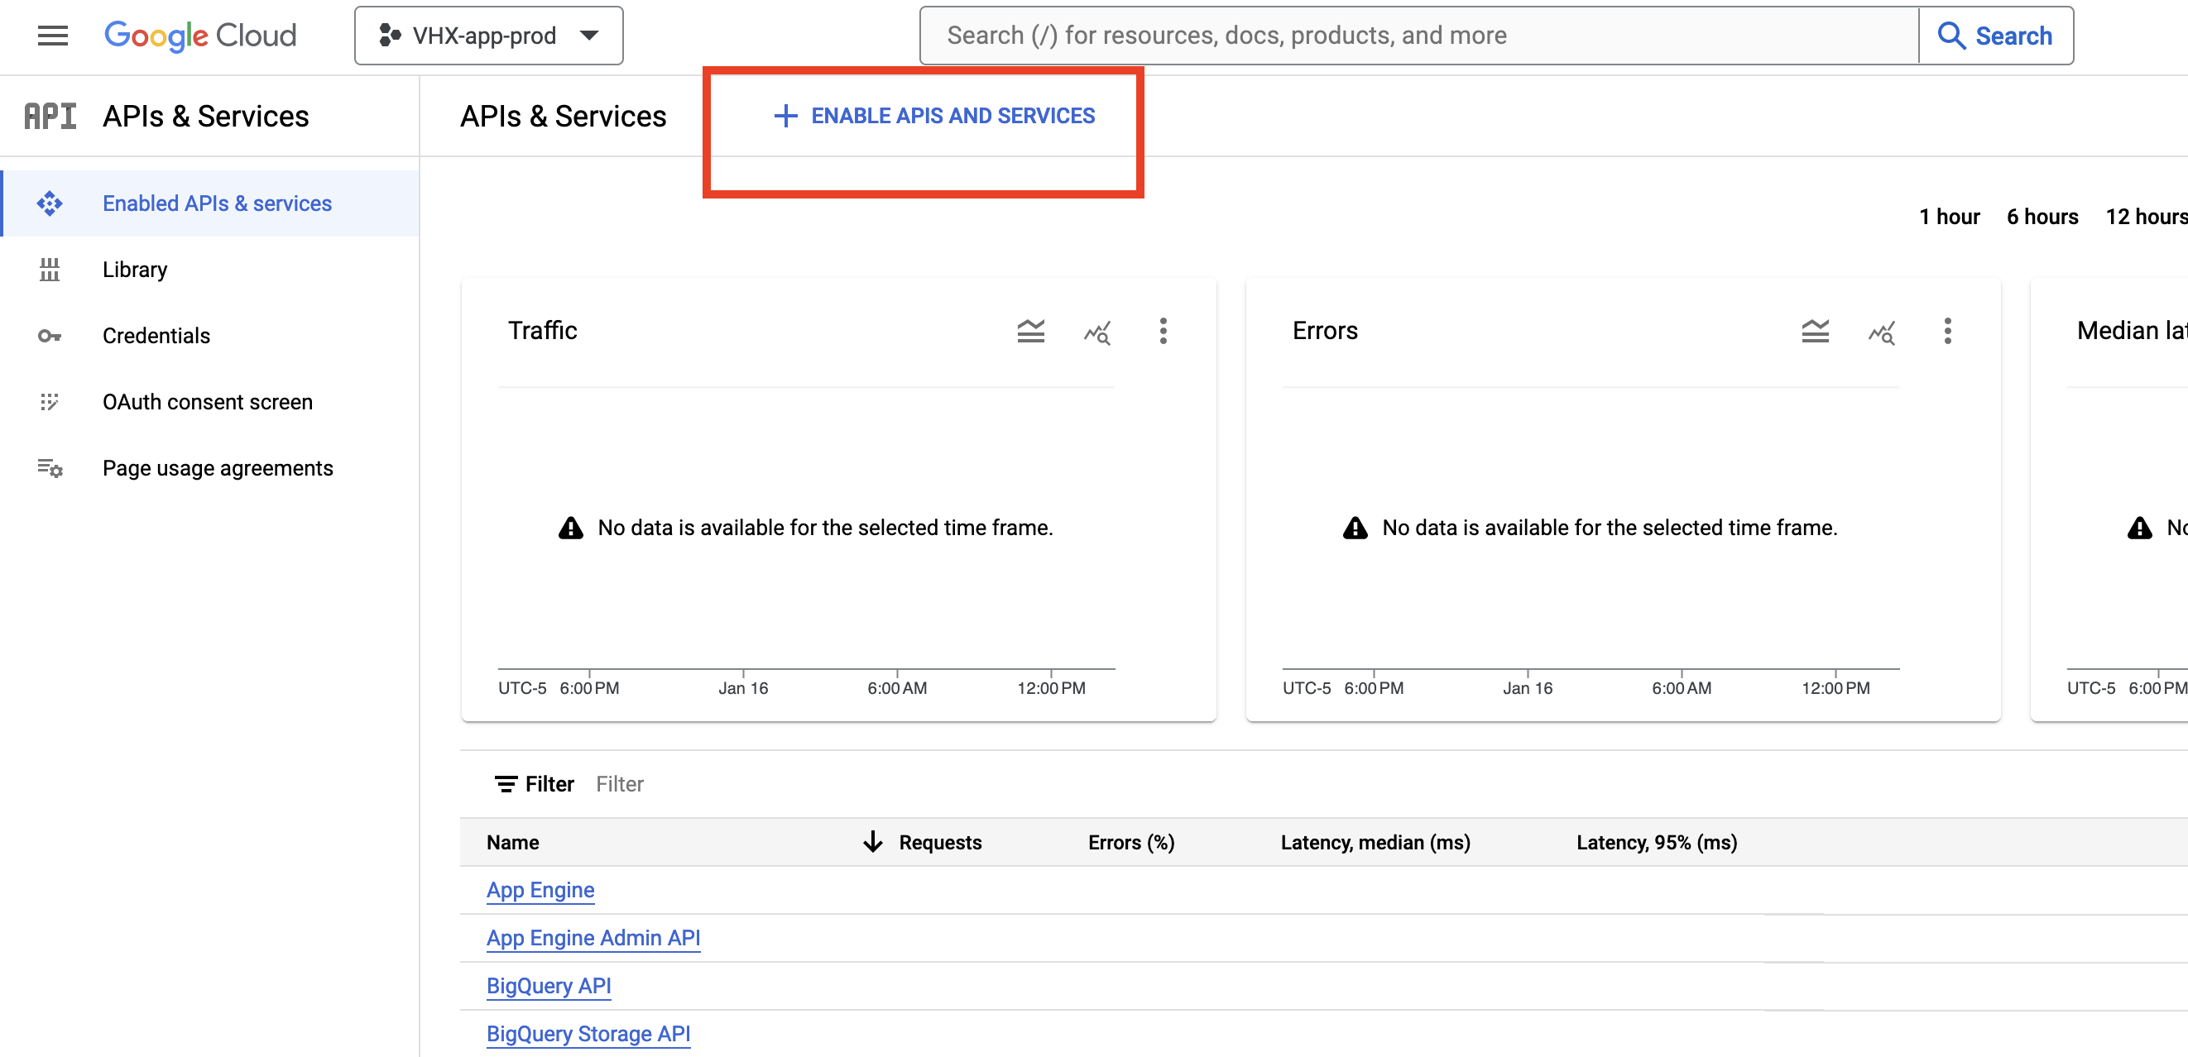Click the warning icon in Traffic chart
This screenshot has height=1057, width=2188.
[x=571, y=528]
